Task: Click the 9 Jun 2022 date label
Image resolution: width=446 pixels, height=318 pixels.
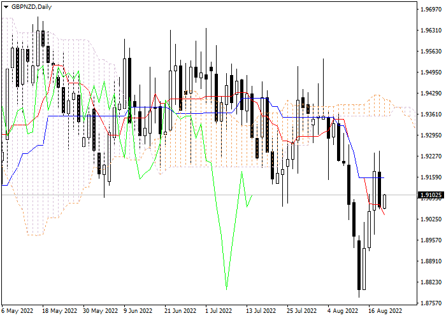Action: [x=138, y=311]
